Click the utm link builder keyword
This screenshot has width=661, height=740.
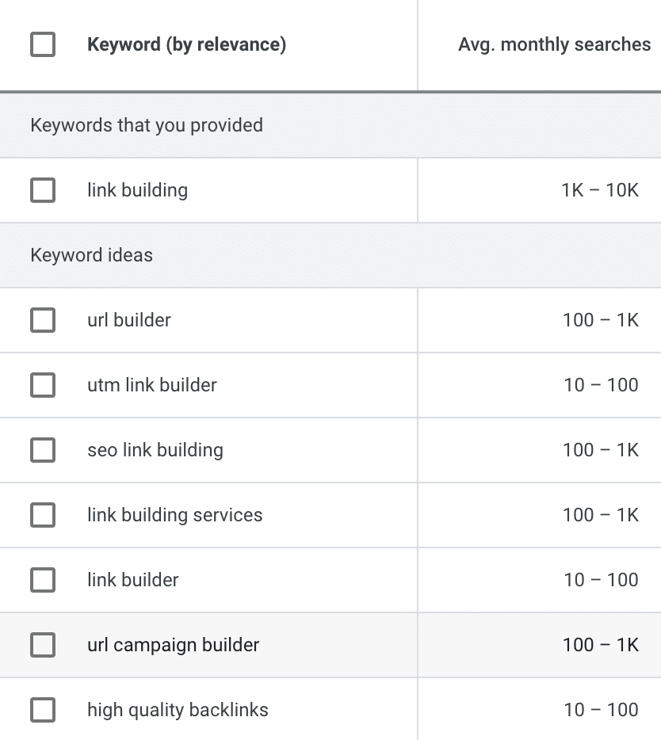pyautogui.click(x=152, y=385)
